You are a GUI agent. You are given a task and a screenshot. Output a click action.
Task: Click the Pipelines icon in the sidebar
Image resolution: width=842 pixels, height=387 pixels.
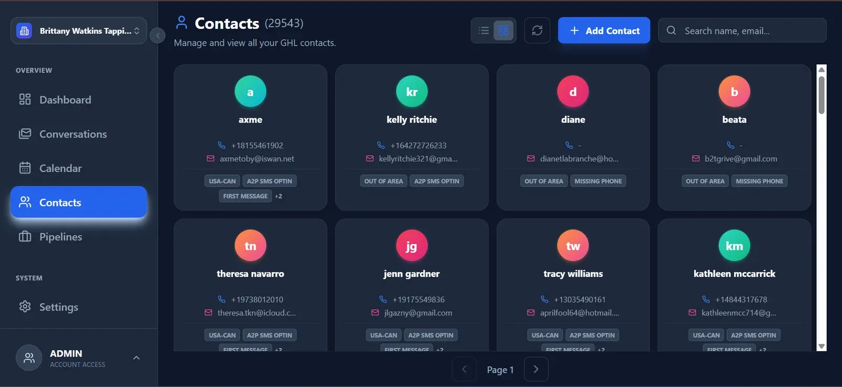pyautogui.click(x=25, y=236)
